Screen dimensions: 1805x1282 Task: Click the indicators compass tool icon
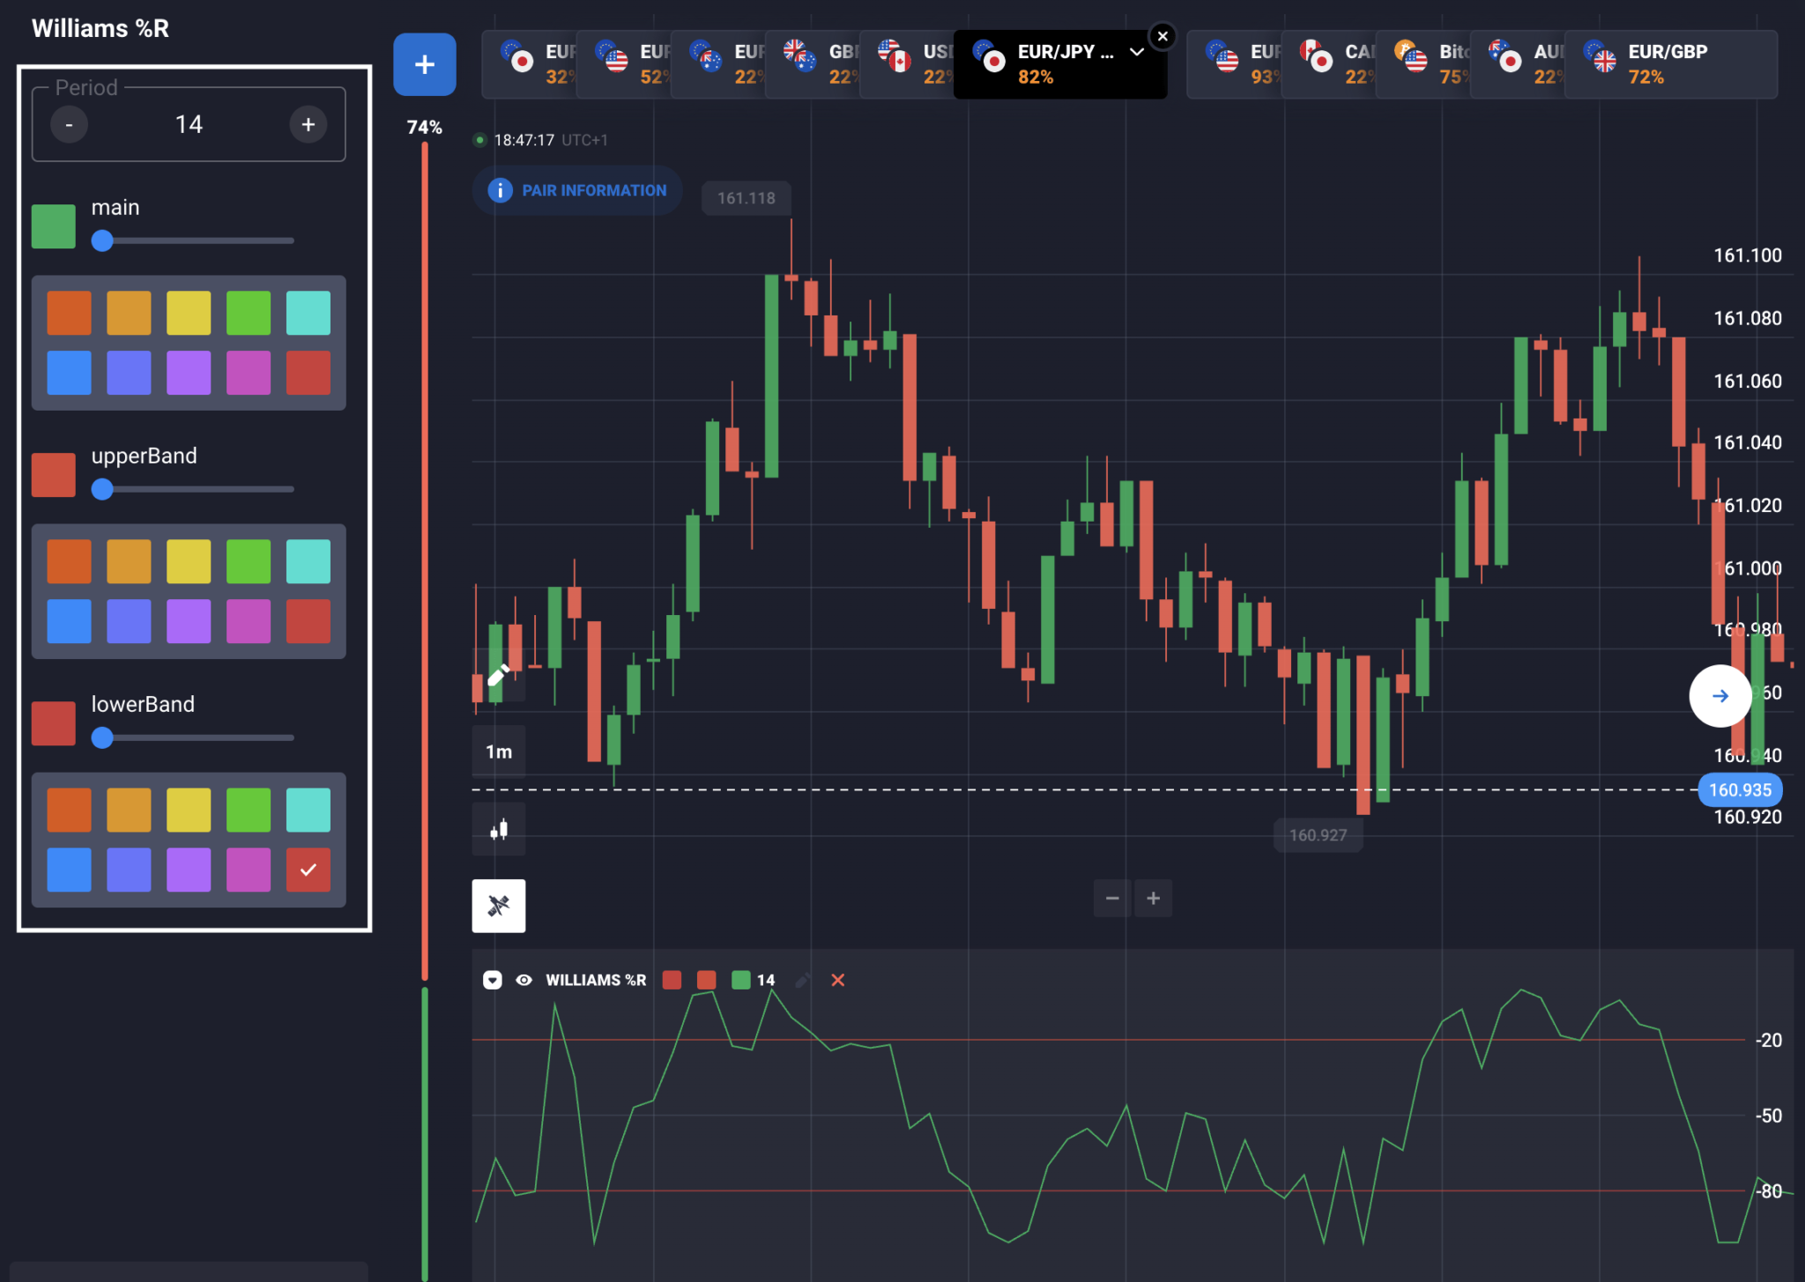pos(499,906)
